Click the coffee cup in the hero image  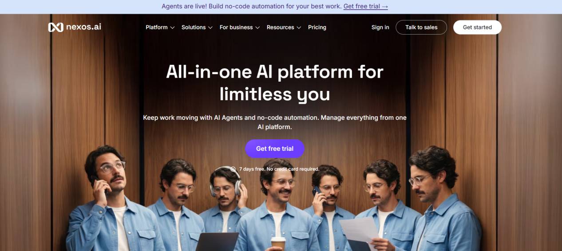(279, 243)
